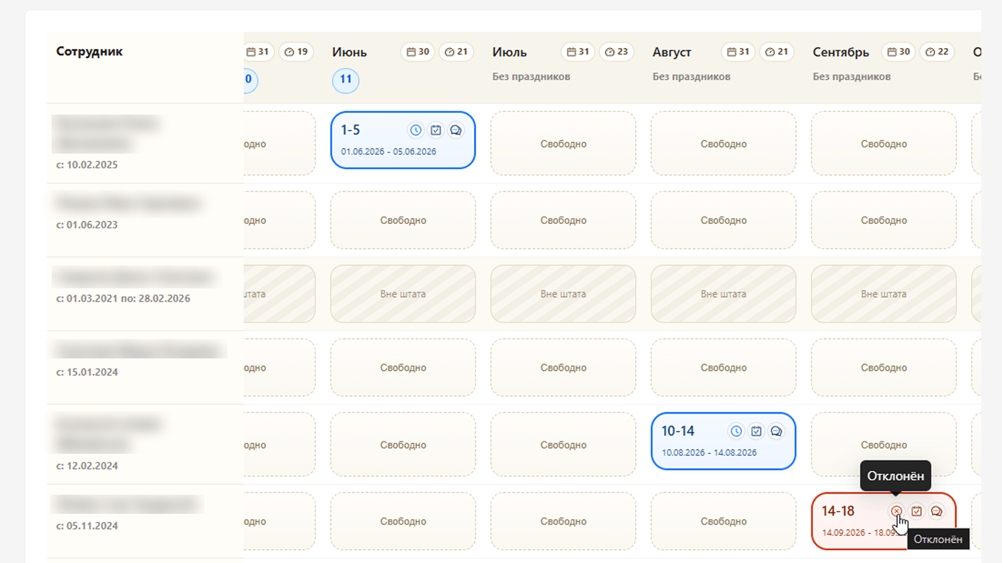Image resolution: width=1002 pixels, height=563 pixels.
Task: Click employee start date 'с: 01.06.2023'
Action: 87,225
